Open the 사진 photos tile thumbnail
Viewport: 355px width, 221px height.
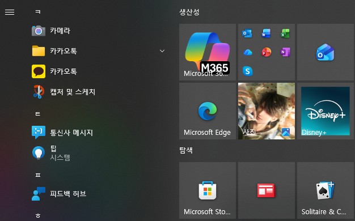pyautogui.click(x=267, y=111)
